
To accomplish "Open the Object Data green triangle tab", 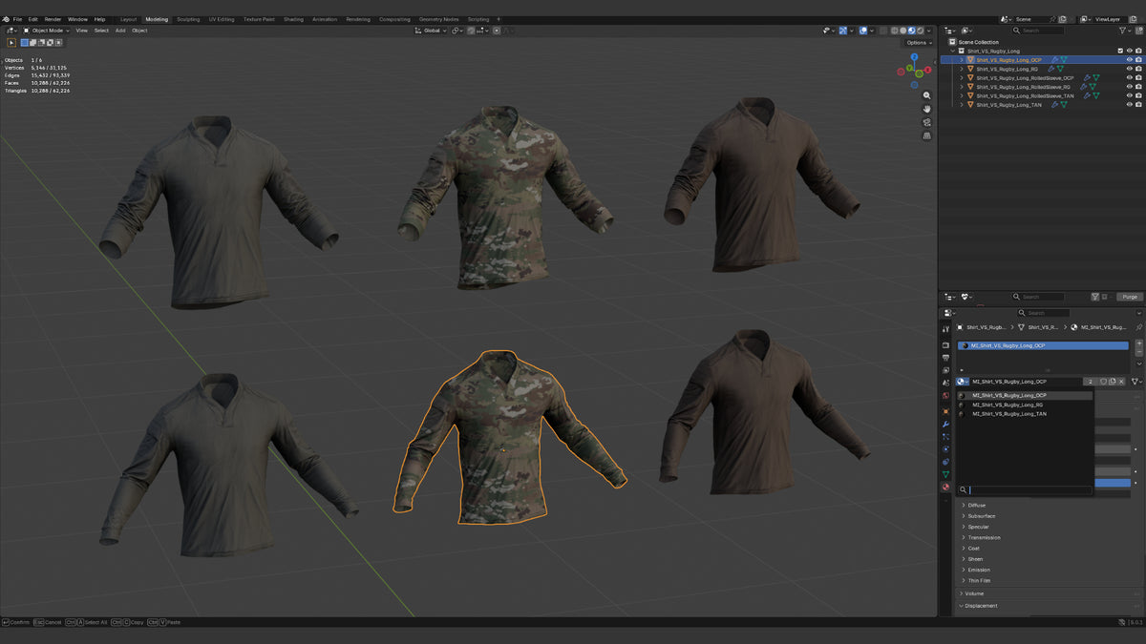I will coord(945,474).
